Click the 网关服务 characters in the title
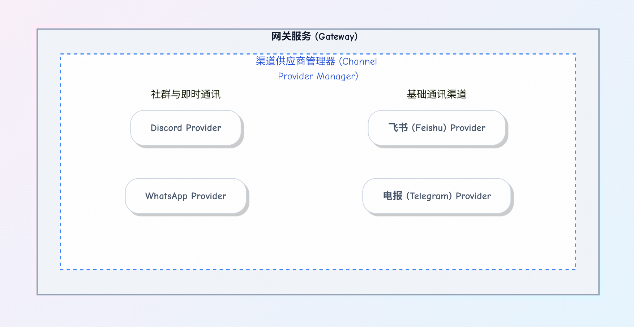The width and height of the screenshot is (634, 327). pyautogui.click(x=291, y=36)
